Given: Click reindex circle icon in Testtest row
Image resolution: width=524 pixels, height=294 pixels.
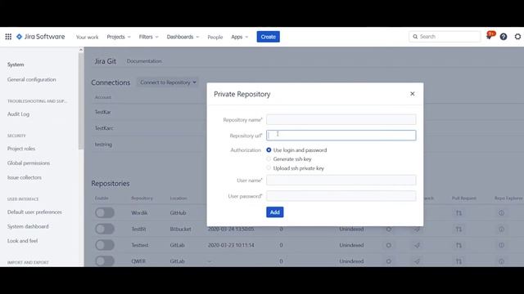Looking at the screenshot, I should tap(389, 245).
